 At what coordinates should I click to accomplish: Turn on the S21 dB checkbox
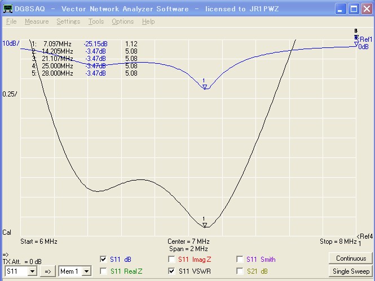click(240, 271)
